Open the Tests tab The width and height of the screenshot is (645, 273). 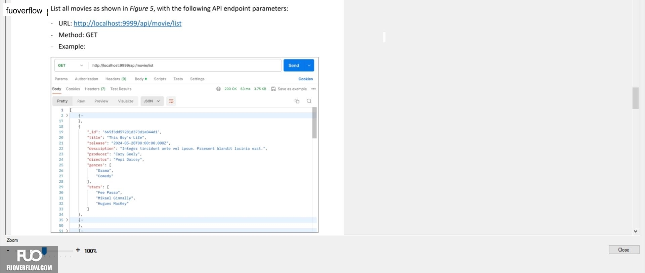point(178,79)
